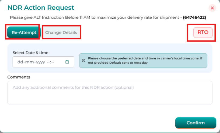Click the ALT Instruction notice text

tap(94, 17)
